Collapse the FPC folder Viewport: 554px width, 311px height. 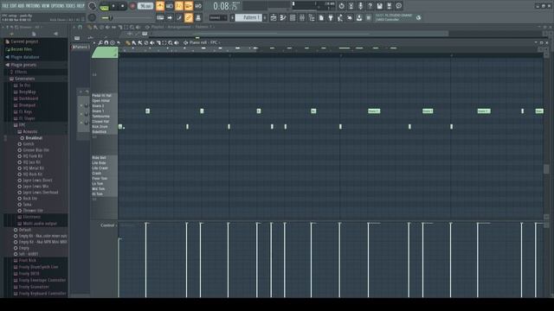pyautogui.click(x=22, y=124)
